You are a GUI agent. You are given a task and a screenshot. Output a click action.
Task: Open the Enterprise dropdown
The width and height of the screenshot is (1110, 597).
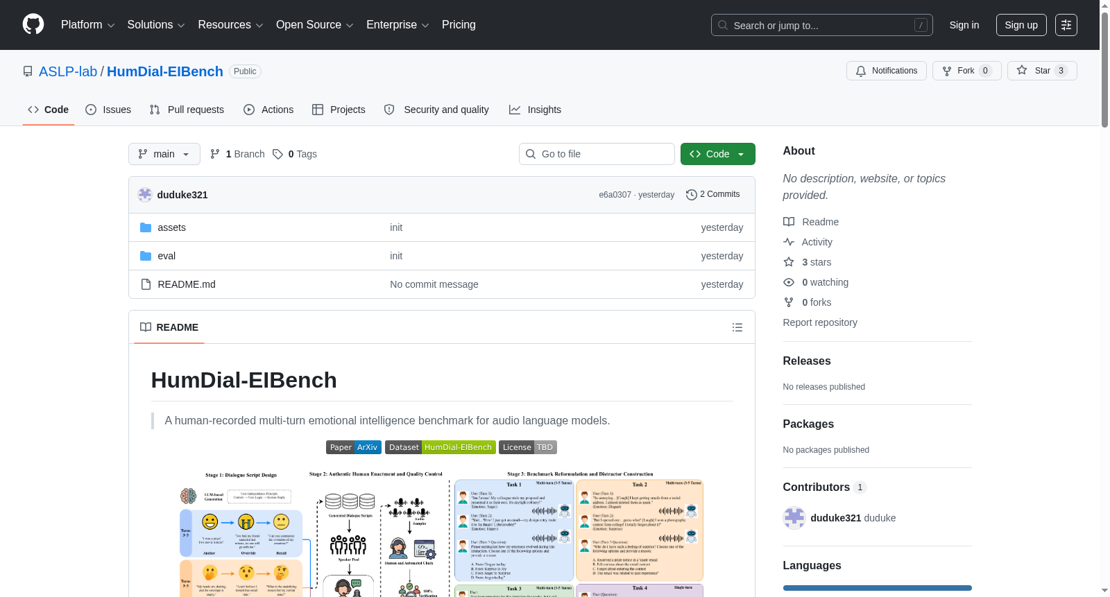click(398, 25)
